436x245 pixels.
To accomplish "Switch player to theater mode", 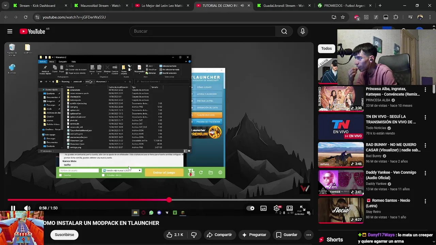I will [290, 208].
